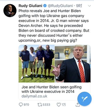Click the 1万 likes count
The image size is (94, 107).
[64, 105]
